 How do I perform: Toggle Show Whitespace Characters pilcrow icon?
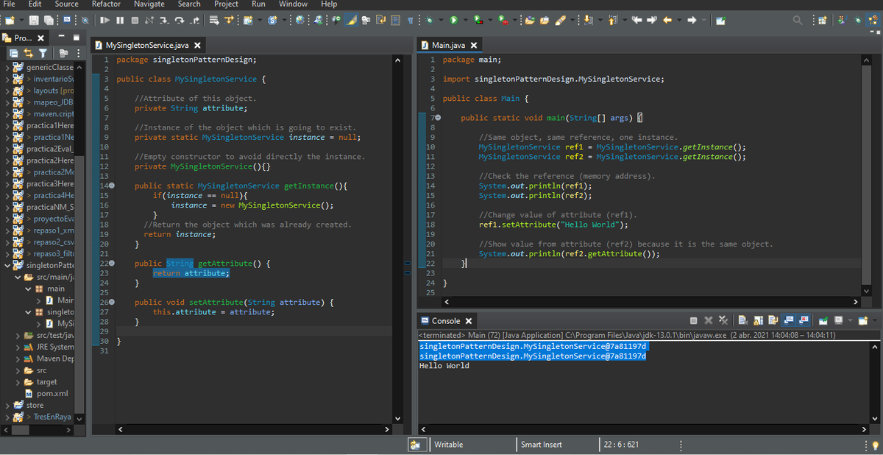click(410, 20)
